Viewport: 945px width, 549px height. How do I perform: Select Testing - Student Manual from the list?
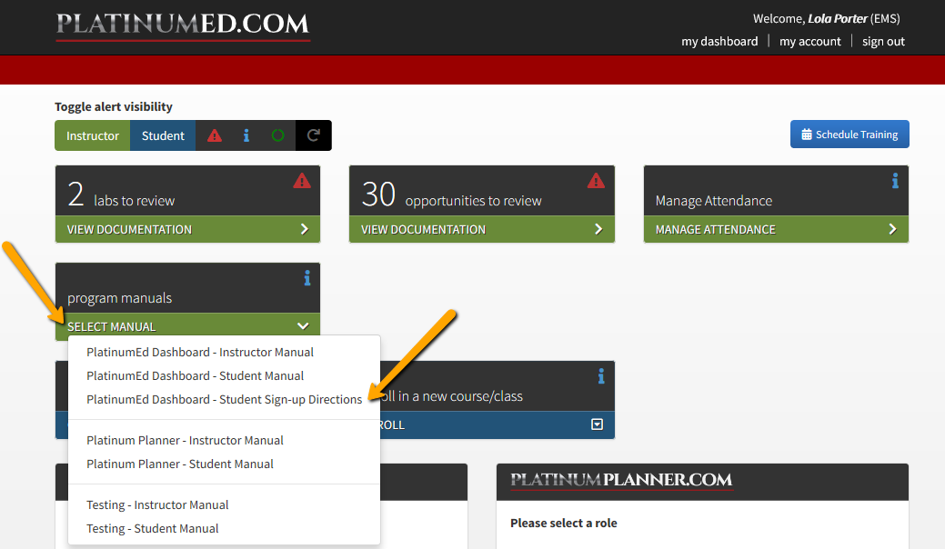click(x=152, y=528)
